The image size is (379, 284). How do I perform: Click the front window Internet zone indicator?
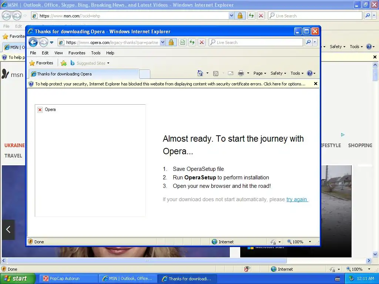coord(222,242)
